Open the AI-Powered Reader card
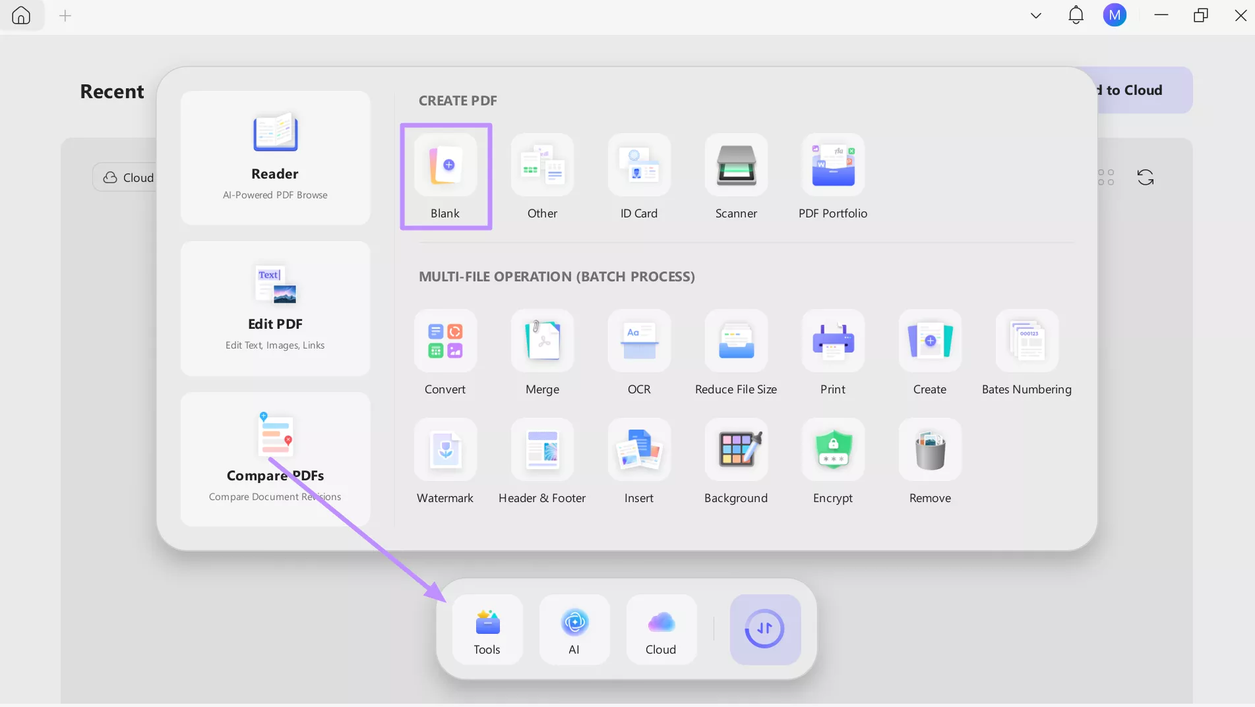 click(275, 157)
